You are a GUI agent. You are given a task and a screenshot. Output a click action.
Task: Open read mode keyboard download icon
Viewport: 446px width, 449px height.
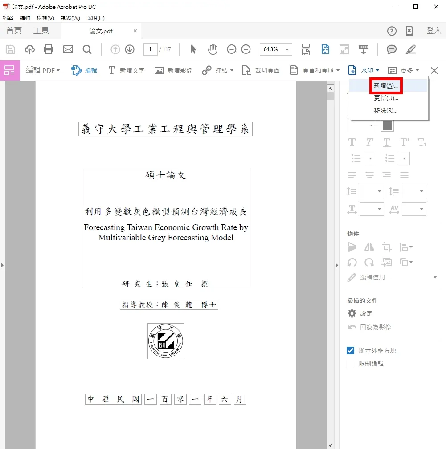coord(364,49)
